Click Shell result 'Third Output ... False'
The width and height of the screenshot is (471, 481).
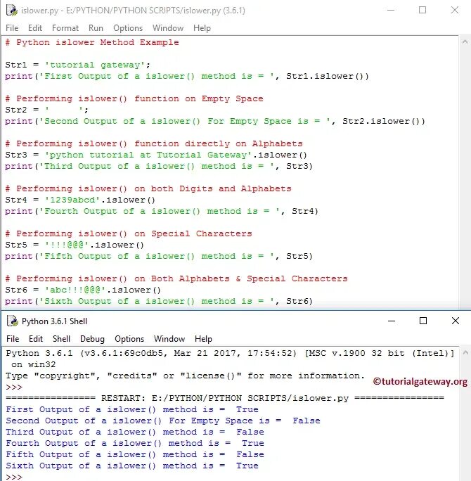pos(135,432)
